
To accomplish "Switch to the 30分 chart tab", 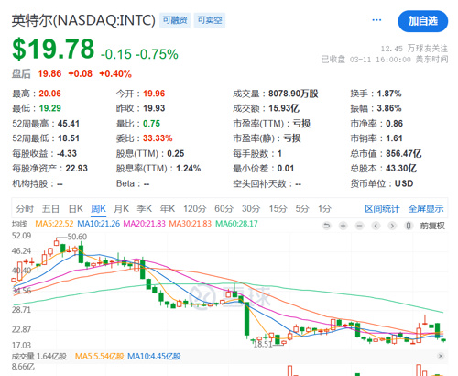I will click(251, 209).
